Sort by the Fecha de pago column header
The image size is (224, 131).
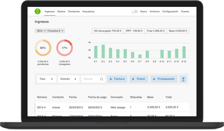pos(97,97)
